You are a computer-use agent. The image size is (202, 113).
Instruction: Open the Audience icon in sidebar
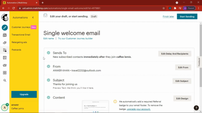(5, 35)
